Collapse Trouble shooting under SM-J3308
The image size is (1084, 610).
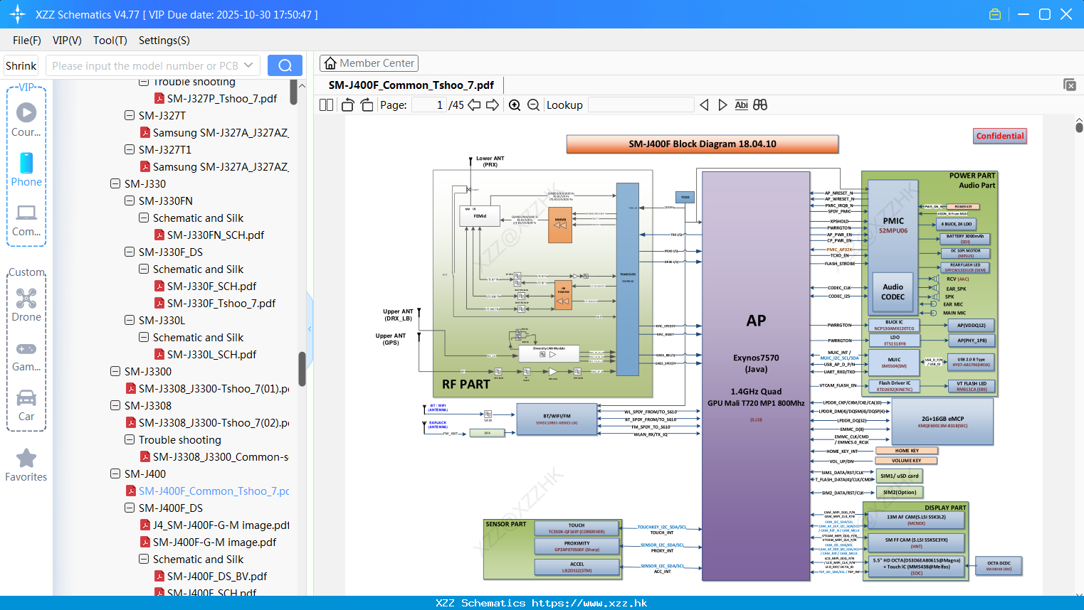click(130, 439)
